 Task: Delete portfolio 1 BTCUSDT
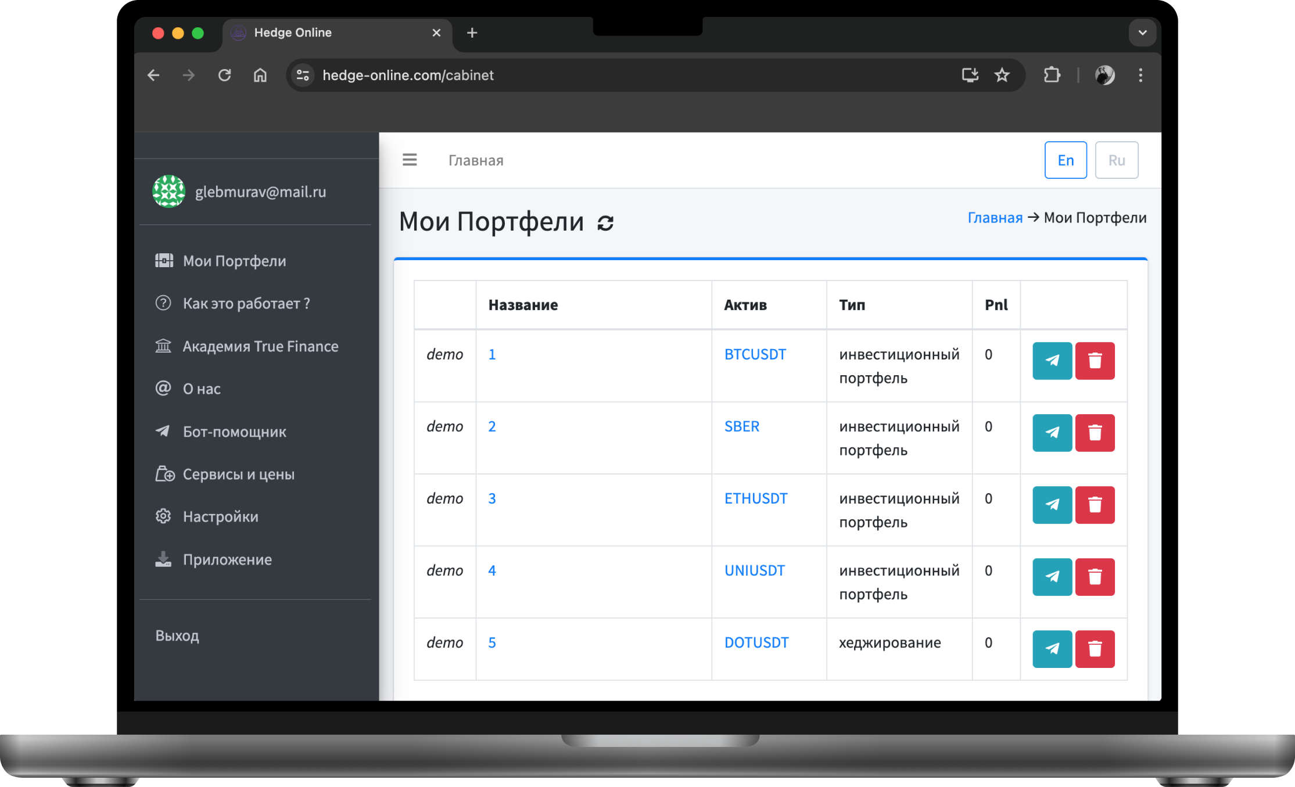1095,361
